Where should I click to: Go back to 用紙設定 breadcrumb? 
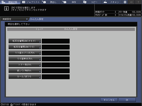point(15,19)
